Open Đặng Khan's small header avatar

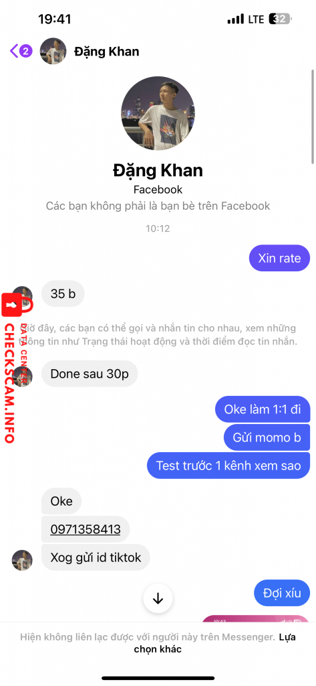(53, 51)
